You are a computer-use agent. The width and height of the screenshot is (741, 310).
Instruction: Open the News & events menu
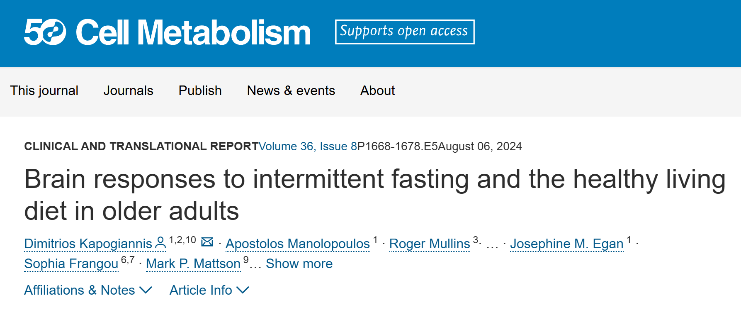click(291, 90)
